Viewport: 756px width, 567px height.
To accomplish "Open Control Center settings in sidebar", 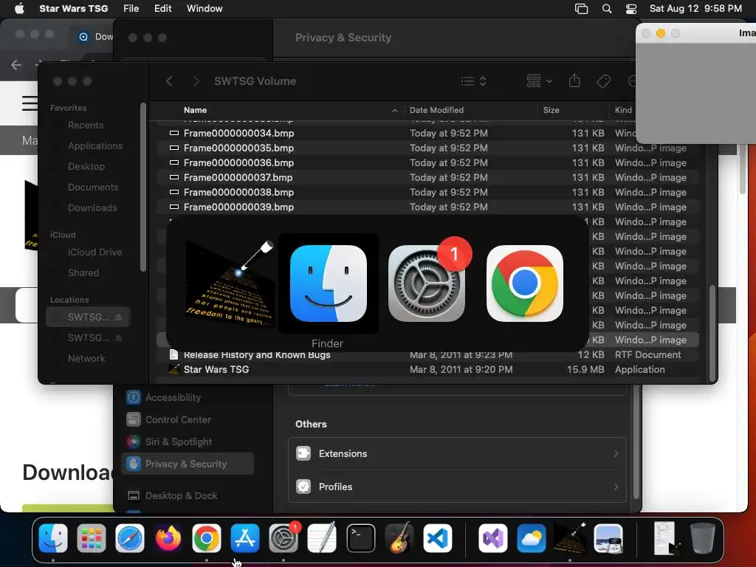I will pos(178,419).
